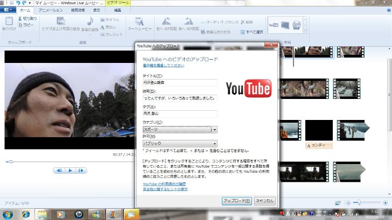Step to next frame in preview

click(81, 171)
